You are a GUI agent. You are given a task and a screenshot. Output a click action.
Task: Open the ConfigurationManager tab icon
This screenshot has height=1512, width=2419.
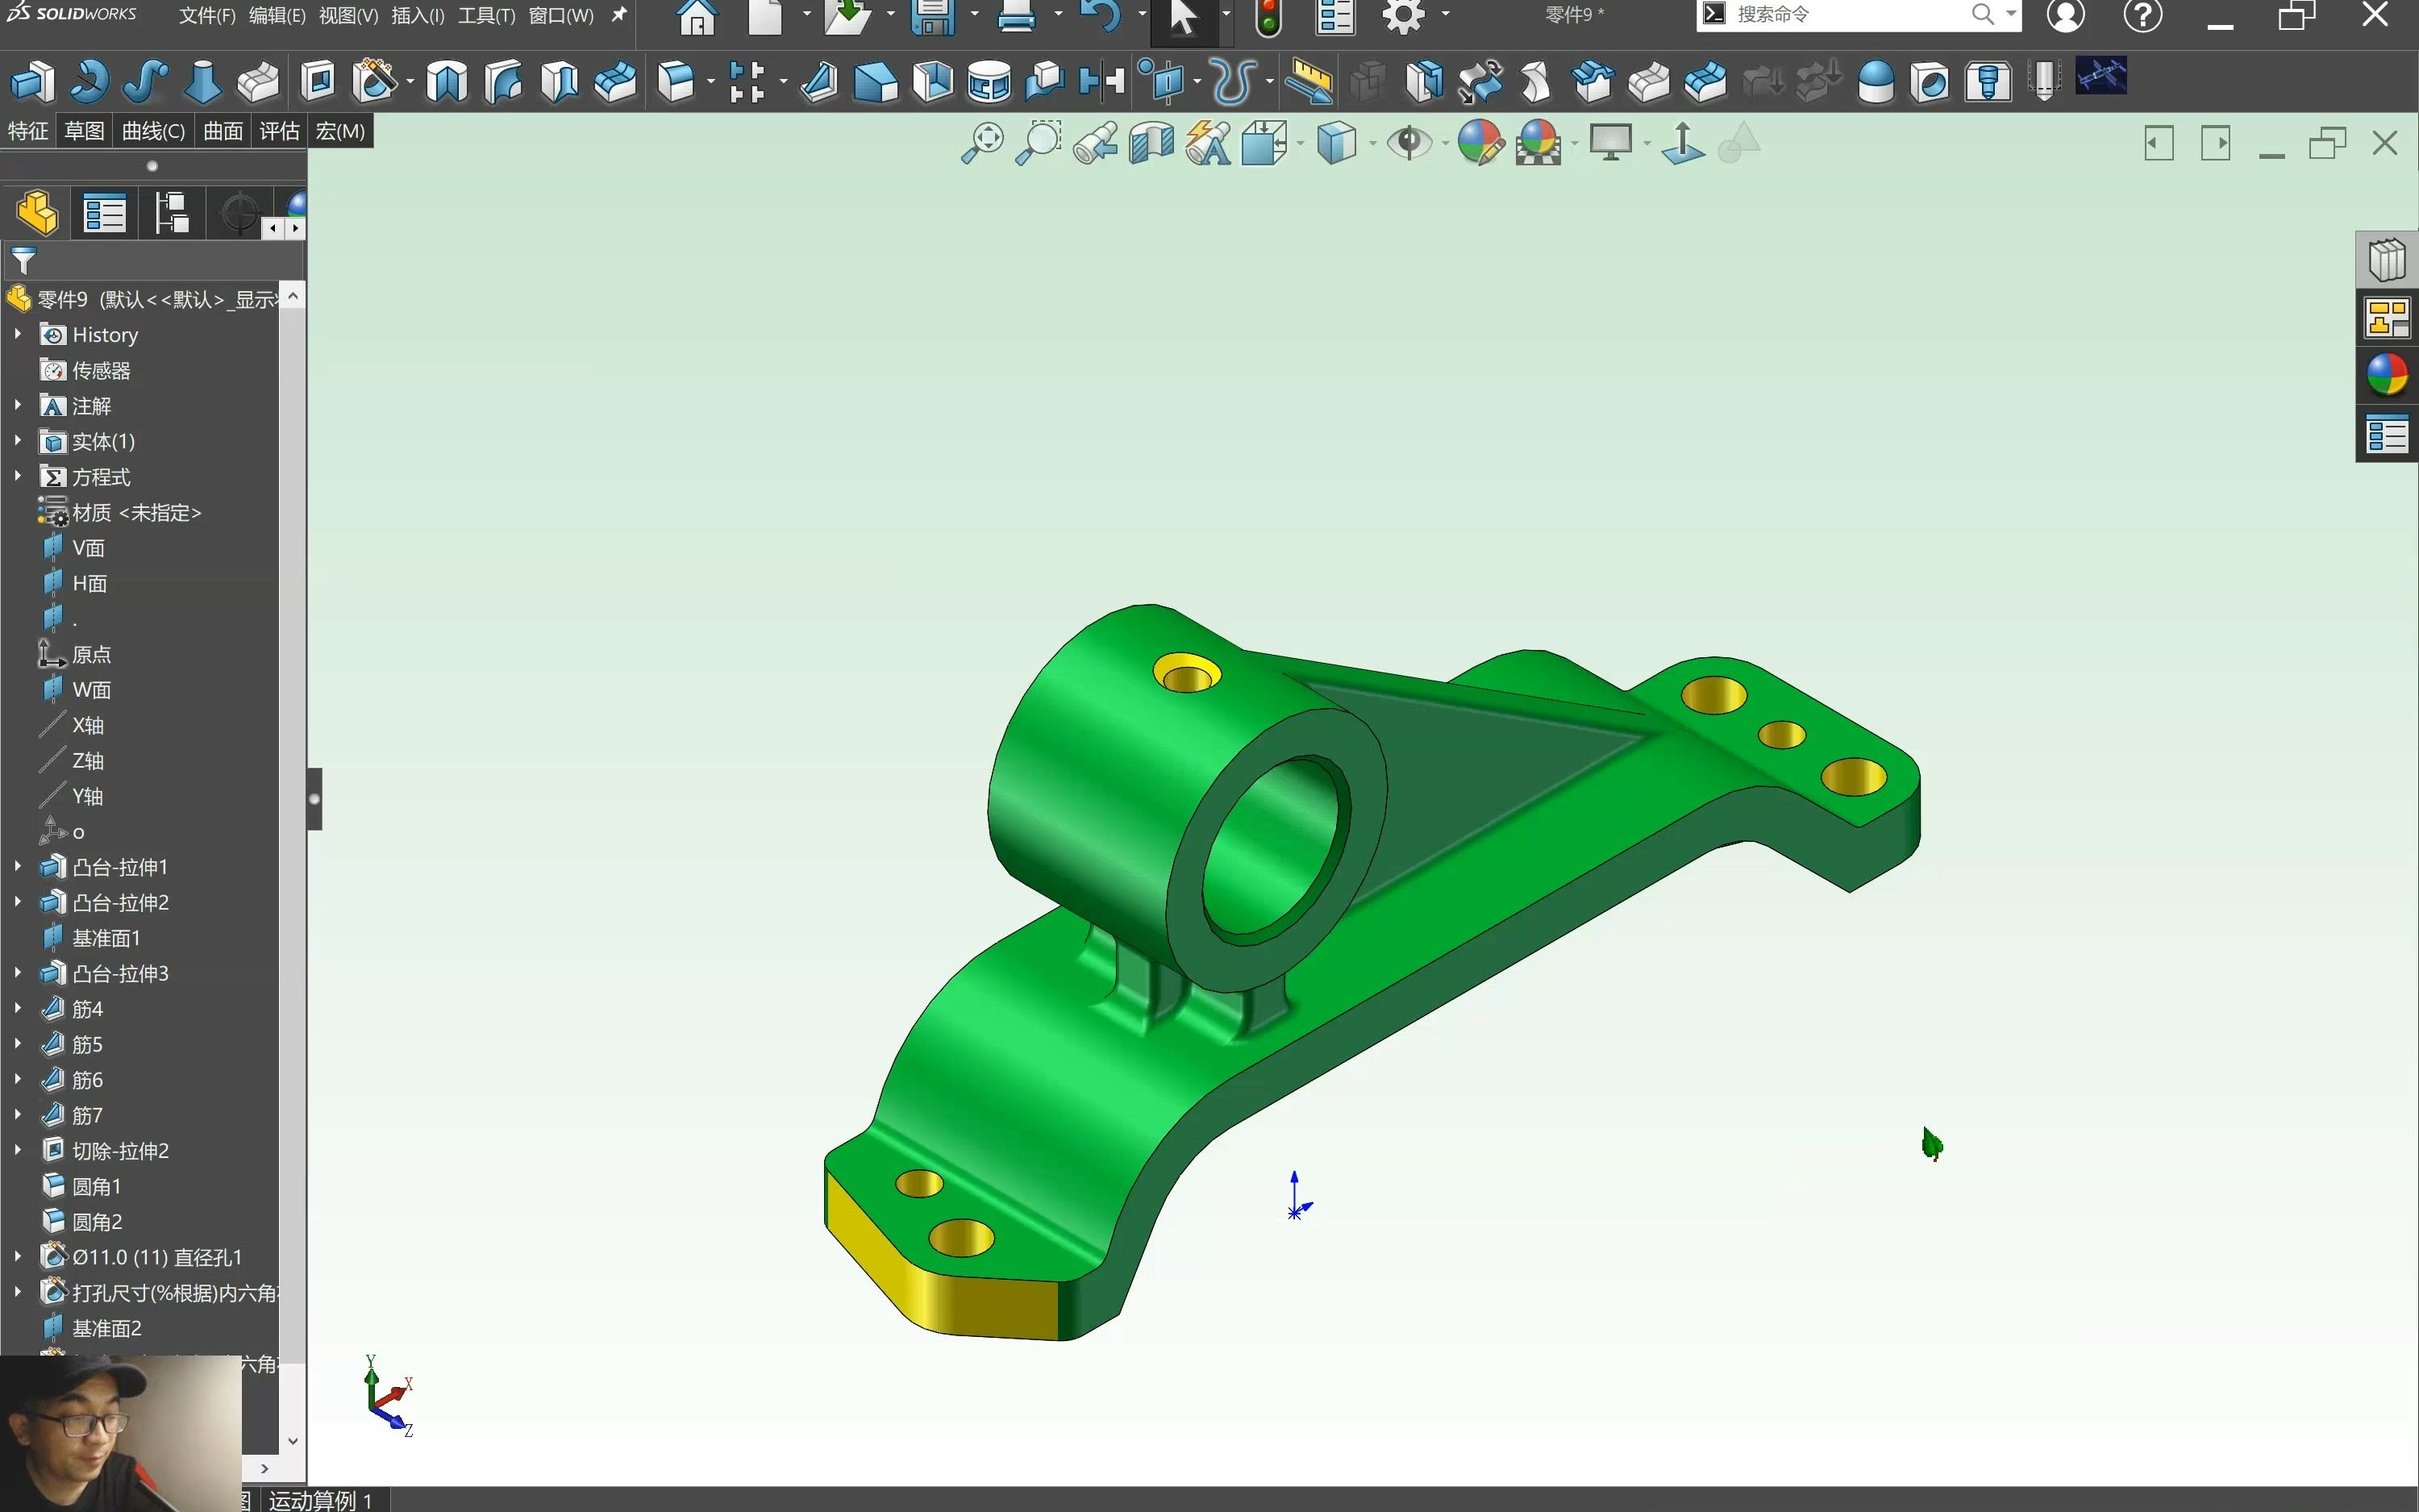(172, 213)
